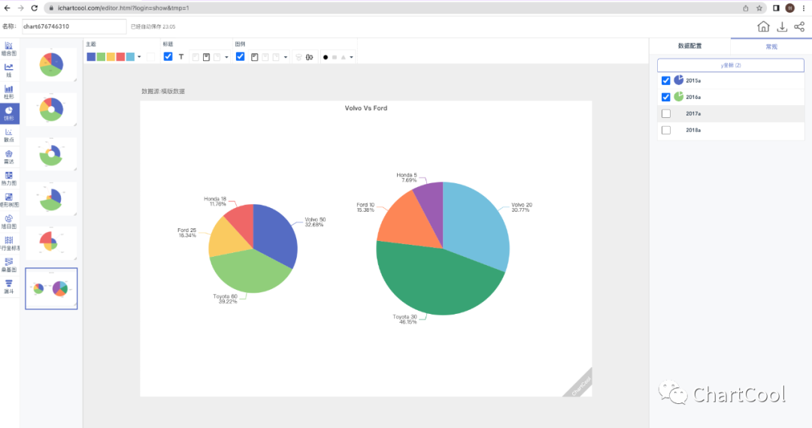Screen dimensions: 812x428
Task: Align the chart title to center
Action: tap(206, 57)
